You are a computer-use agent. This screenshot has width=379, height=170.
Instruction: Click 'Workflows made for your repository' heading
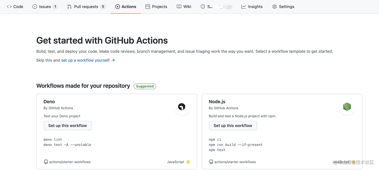click(83, 86)
